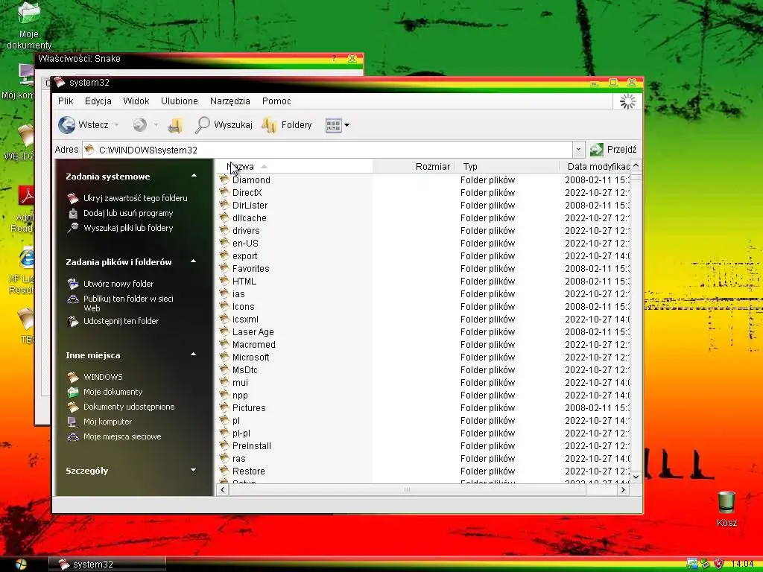Sort by the Rozmiar column header
Viewport: 763px width, 572px height.
click(414, 166)
